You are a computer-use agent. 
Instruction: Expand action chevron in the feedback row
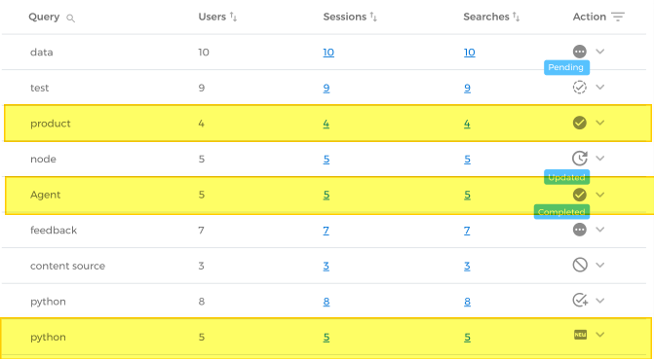point(599,230)
